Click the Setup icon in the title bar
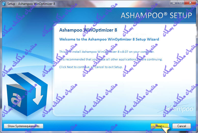This screenshot has width=198, height=133. click(x=4, y=4)
